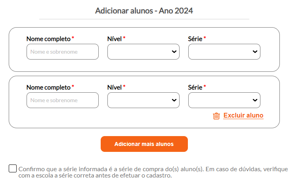
Task: Click the chevron arrow in first student's Nível field
Action: coord(174,52)
